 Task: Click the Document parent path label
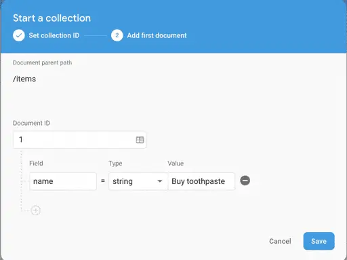(42, 62)
